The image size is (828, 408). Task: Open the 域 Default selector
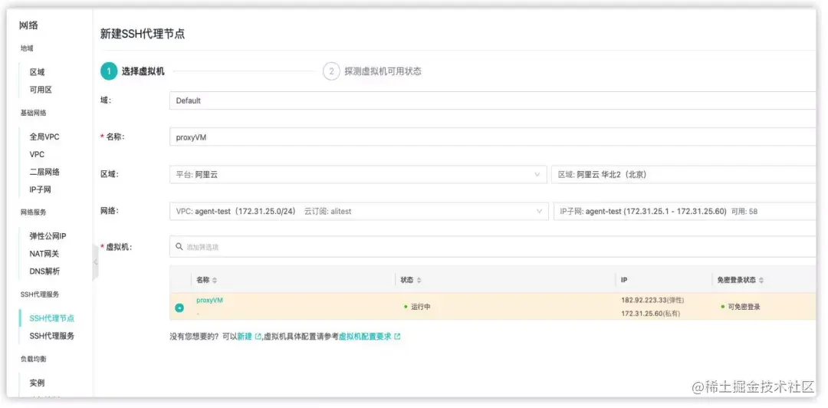493,100
